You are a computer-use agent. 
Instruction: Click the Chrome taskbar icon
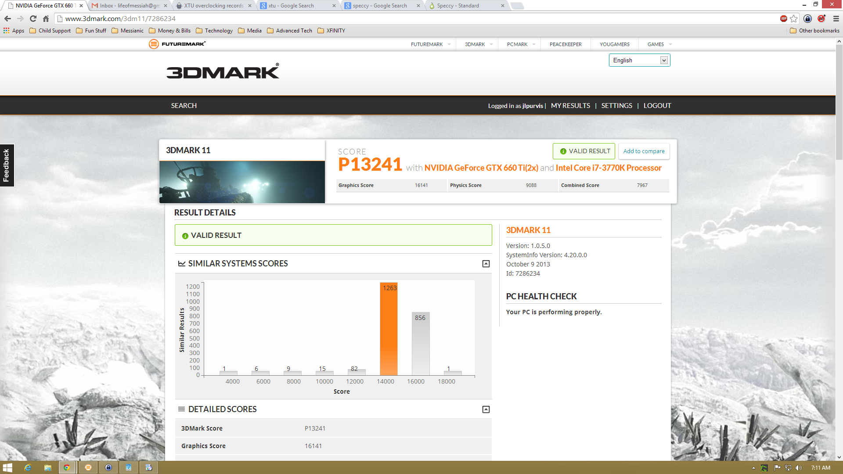coord(67,467)
